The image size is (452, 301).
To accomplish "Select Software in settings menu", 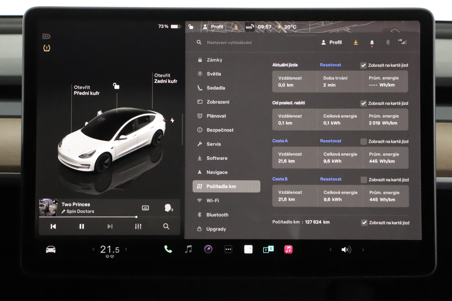I will (217, 158).
